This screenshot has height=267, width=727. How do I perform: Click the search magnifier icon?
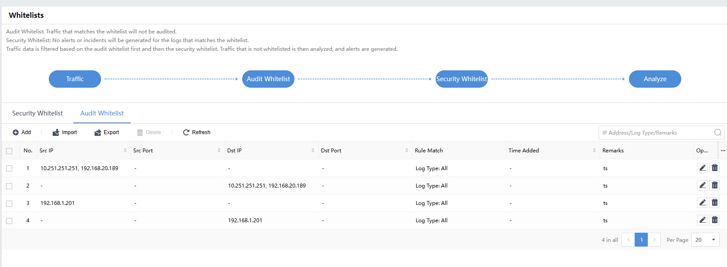[x=717, y=133]
